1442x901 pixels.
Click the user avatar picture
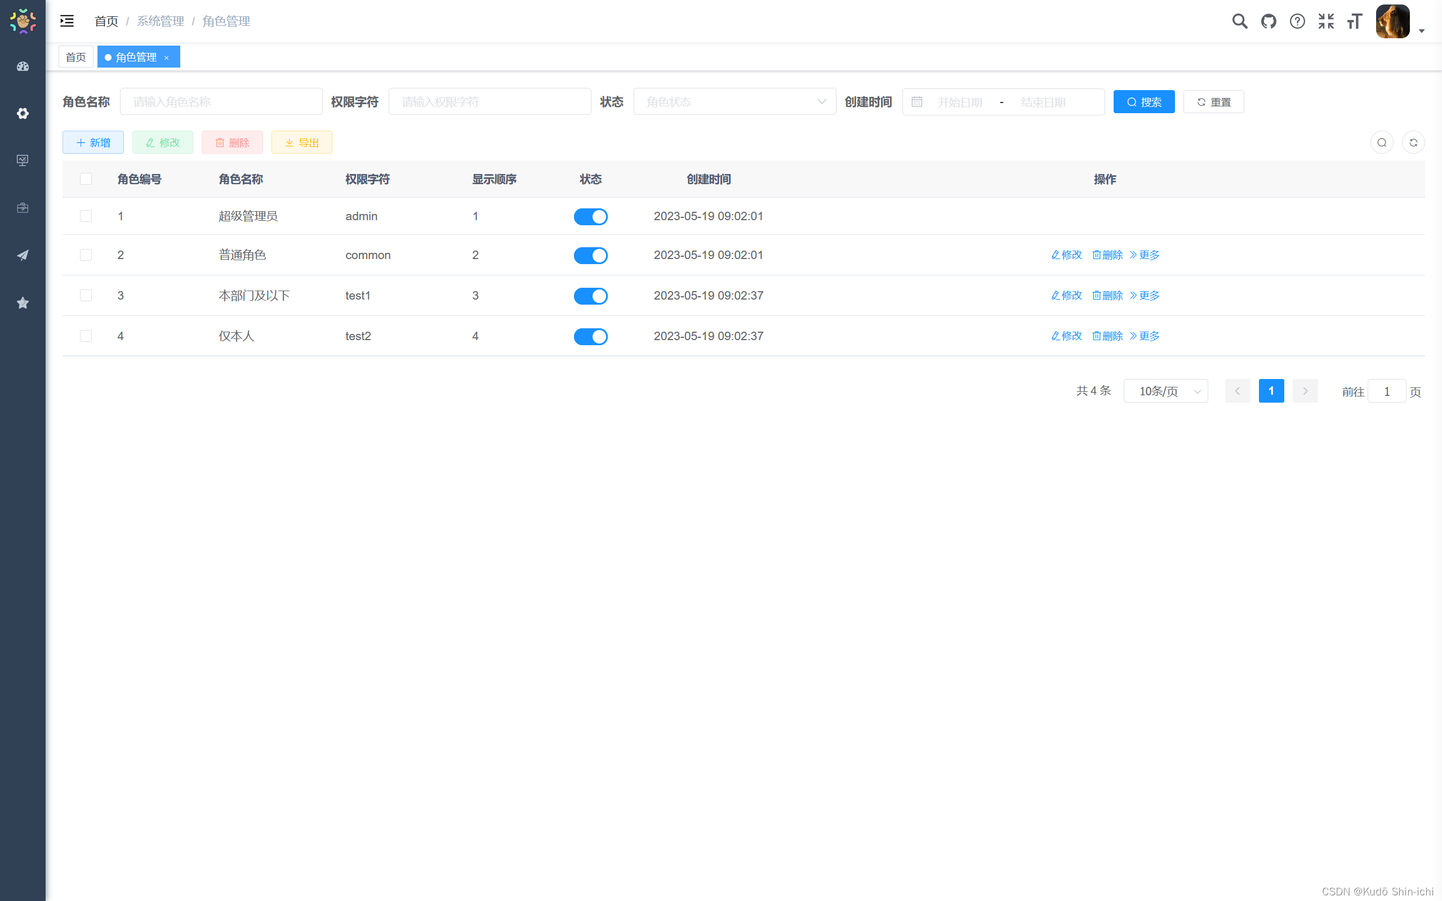pos(1392,21)
